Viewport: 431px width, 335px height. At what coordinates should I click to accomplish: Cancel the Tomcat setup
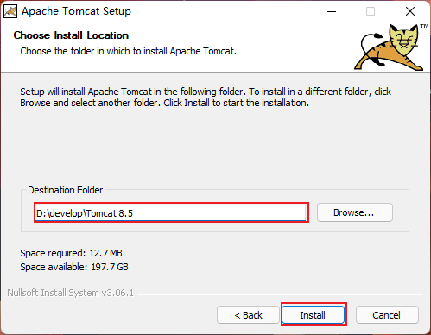pyautogui.click(x=387, y=315)
